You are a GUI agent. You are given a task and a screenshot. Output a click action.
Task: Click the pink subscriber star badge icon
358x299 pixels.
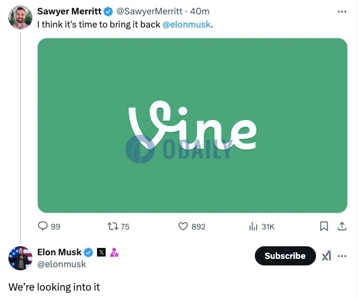[x=114, y=252]
